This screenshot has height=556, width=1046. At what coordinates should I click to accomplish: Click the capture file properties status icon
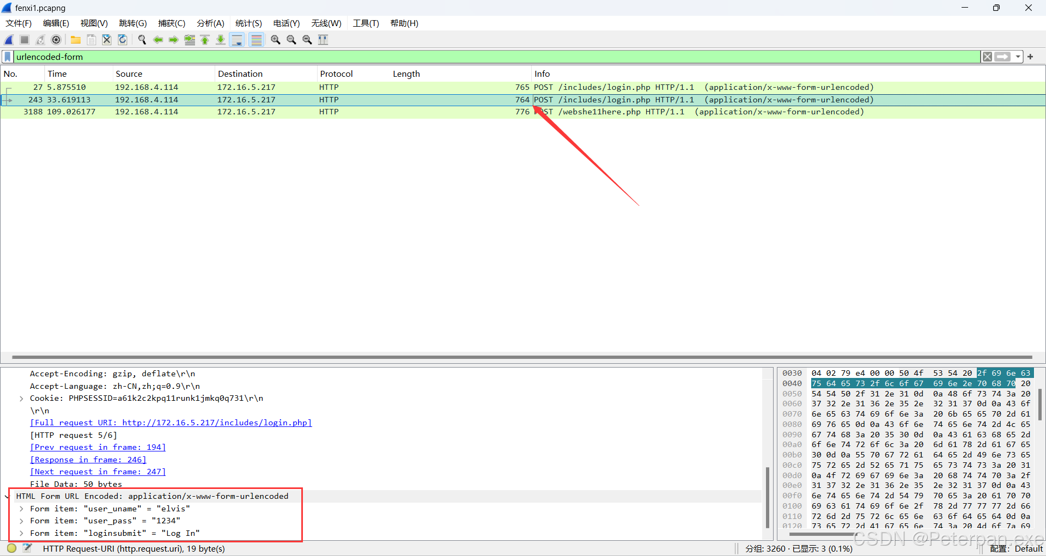(x=27, y=548)
